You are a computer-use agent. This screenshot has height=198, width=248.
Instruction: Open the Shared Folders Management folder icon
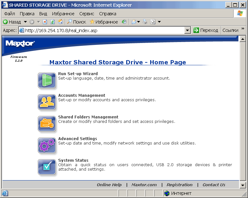tap(47, 124)
